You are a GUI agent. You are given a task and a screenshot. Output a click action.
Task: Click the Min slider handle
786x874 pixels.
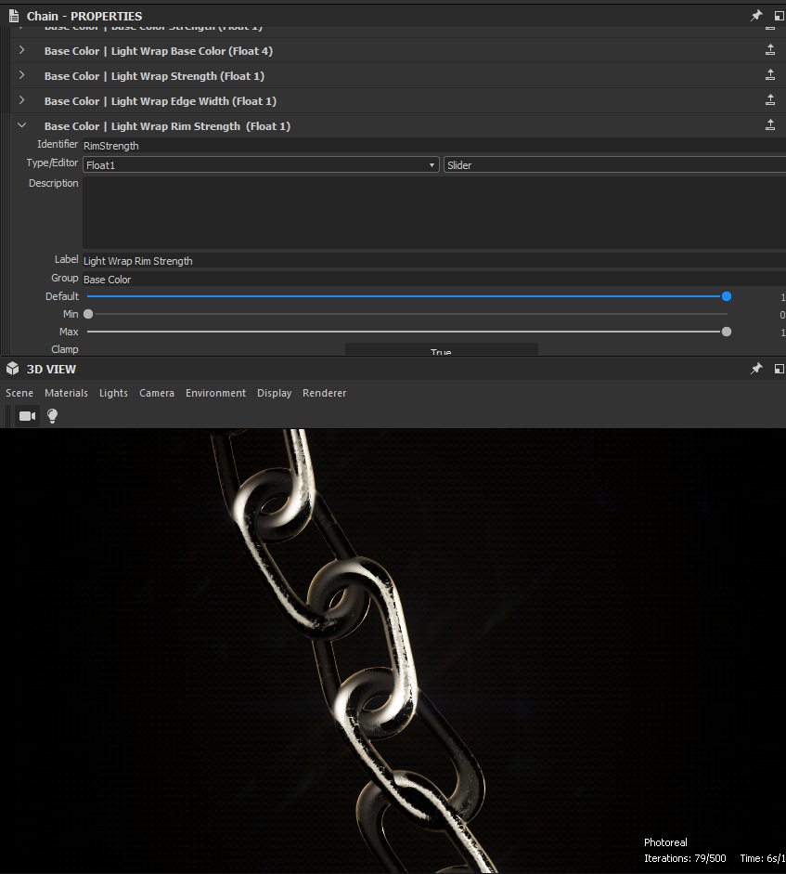pyautogui.click(x=88, y=314)
